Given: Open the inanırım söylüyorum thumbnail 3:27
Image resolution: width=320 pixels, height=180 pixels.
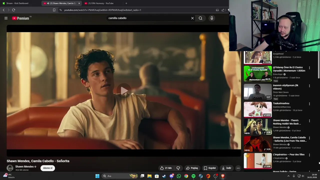Looking at the screenshot, I should coord(258,91).
